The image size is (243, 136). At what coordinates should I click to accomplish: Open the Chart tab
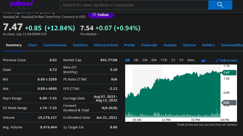(x=33, y=45)
